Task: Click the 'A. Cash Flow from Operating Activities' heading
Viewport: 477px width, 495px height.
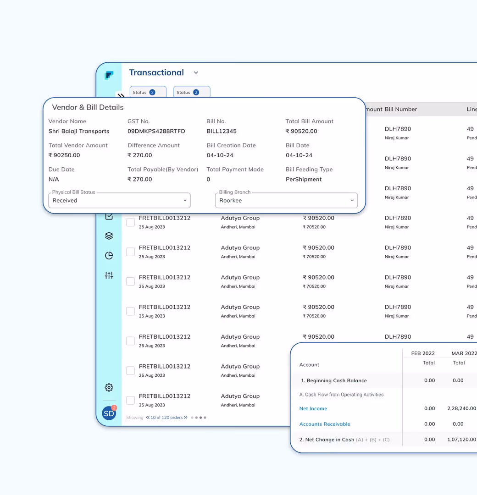Action: pyautogui.click(x=342, y=395)
